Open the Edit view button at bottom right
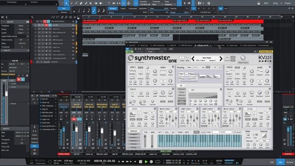The image size is (295, 166). 272,162
